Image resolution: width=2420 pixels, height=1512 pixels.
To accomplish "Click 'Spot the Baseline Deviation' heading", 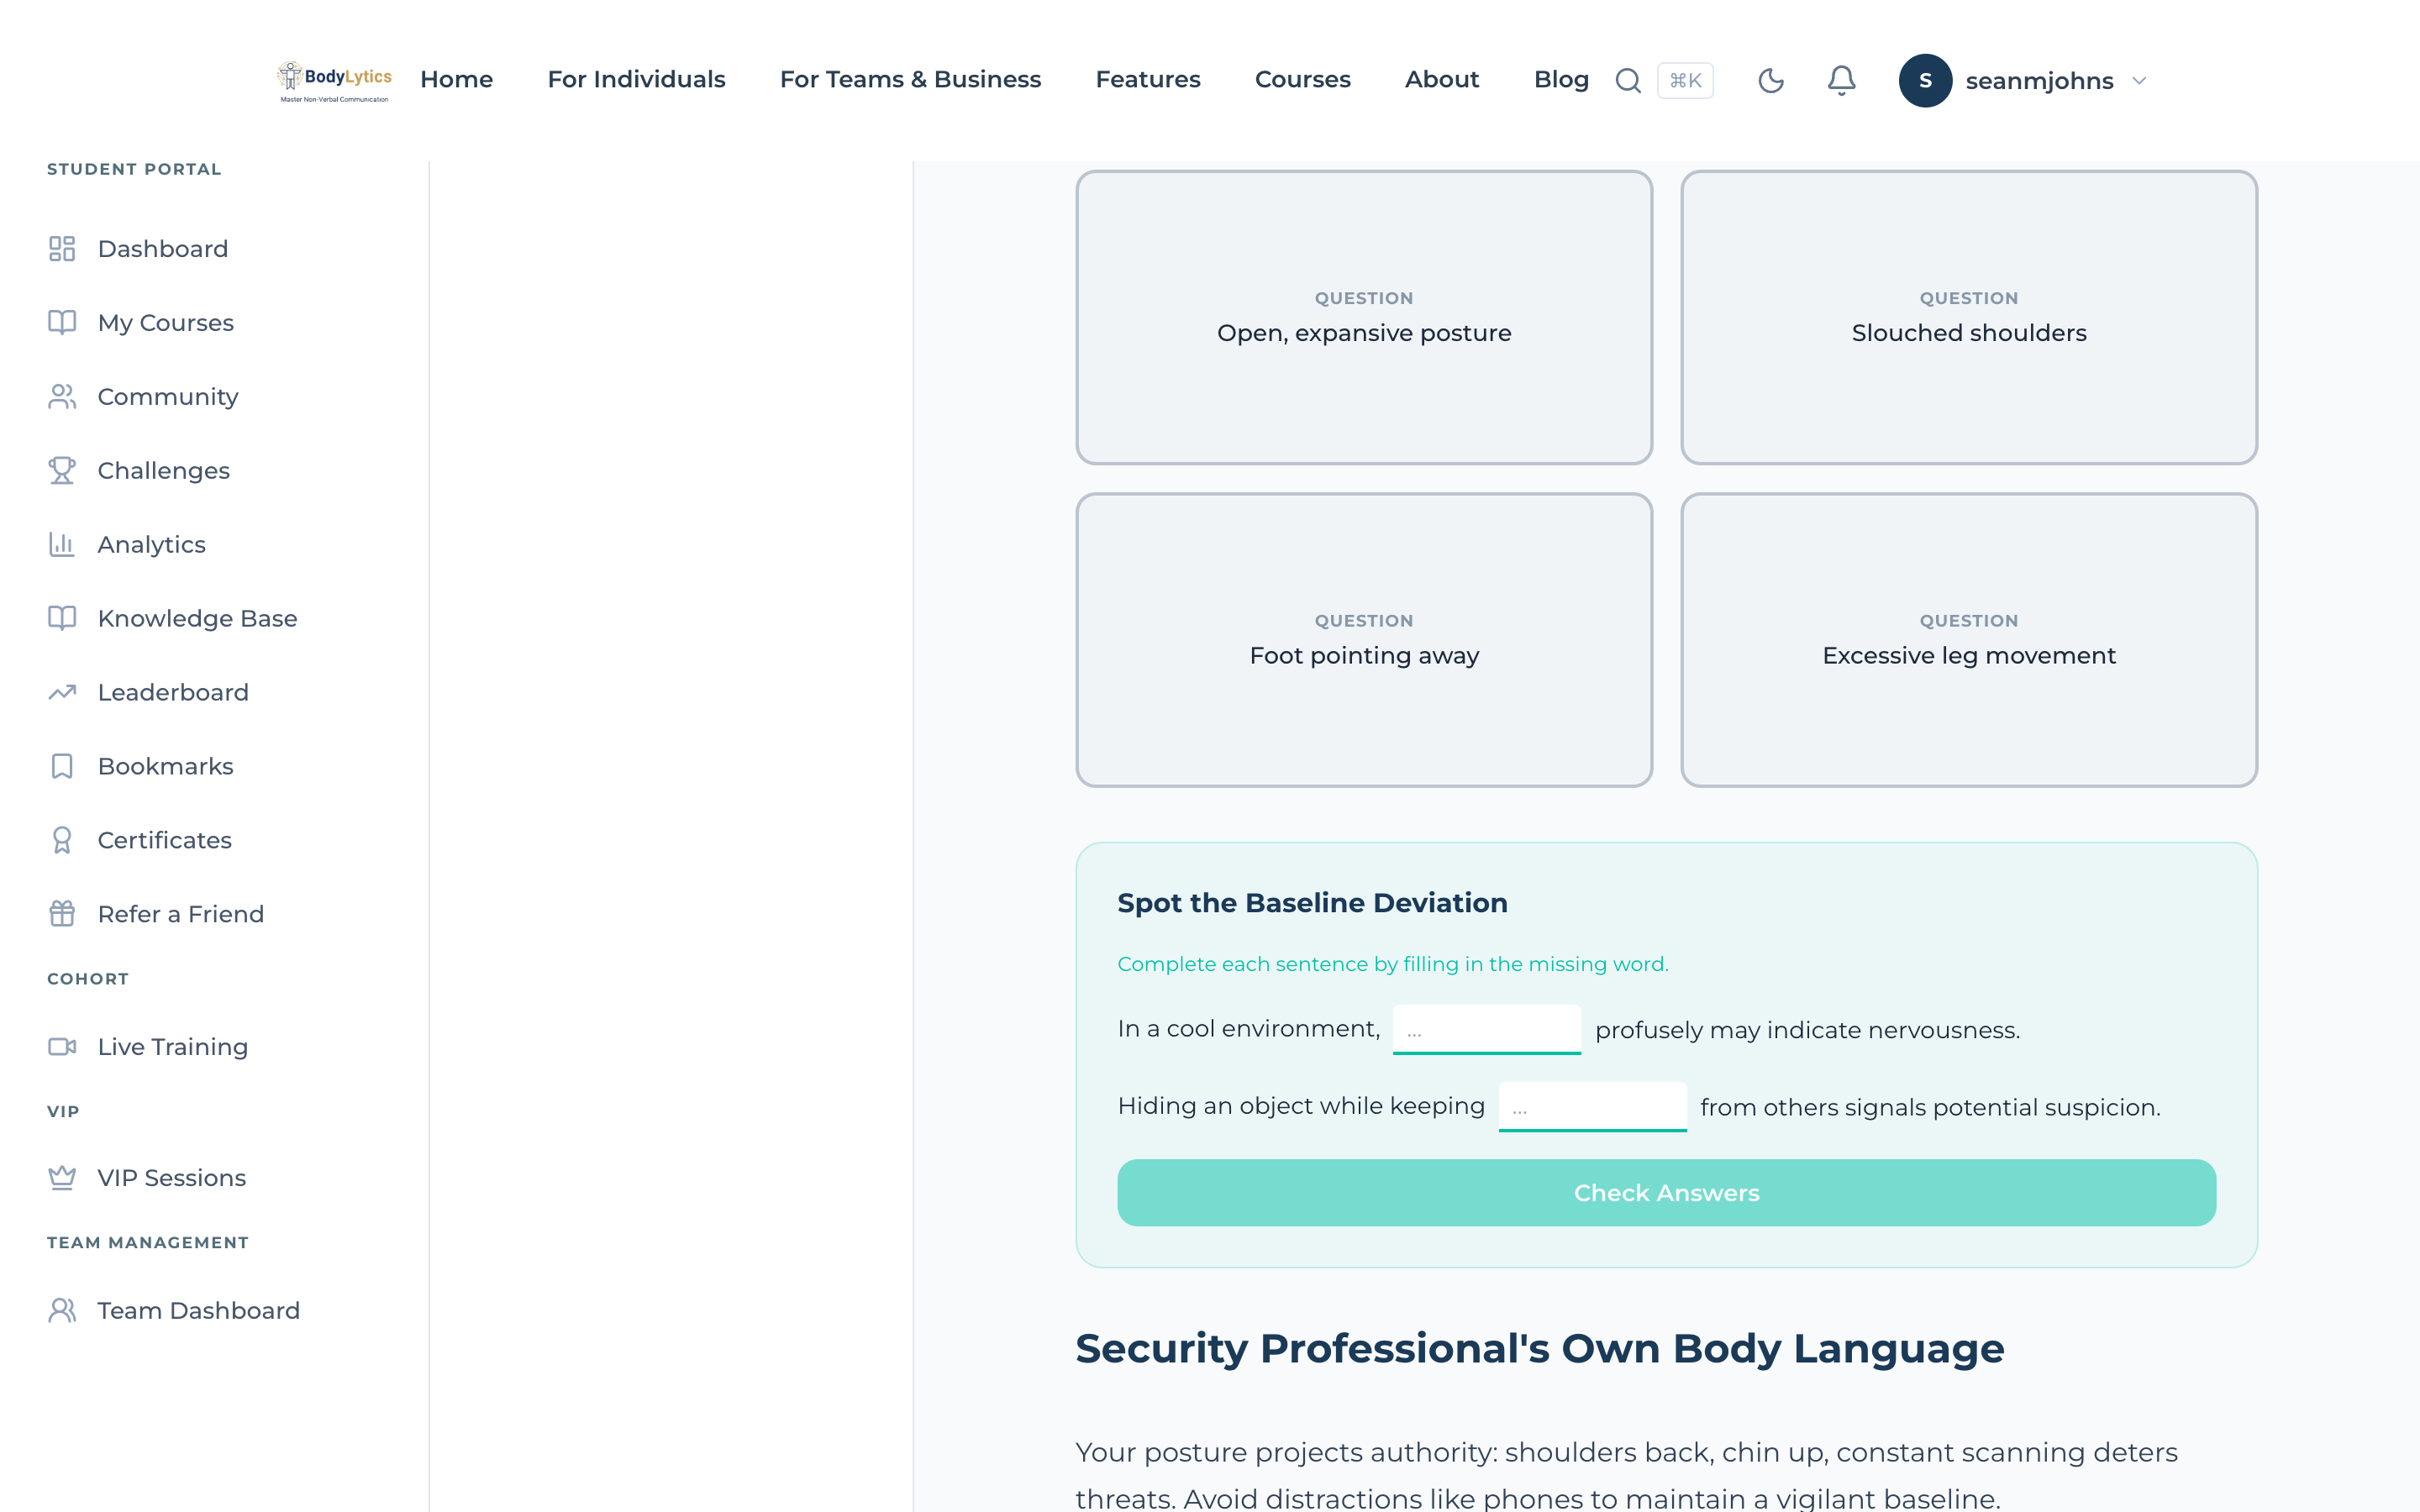I will (1312, 903).
